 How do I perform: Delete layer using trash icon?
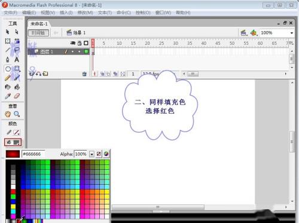[84, 74]
